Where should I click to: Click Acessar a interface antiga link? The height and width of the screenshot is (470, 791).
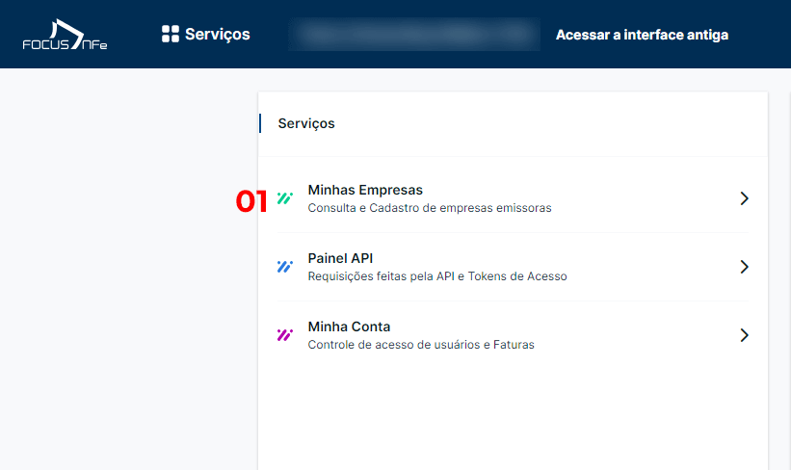click(642, 35)
